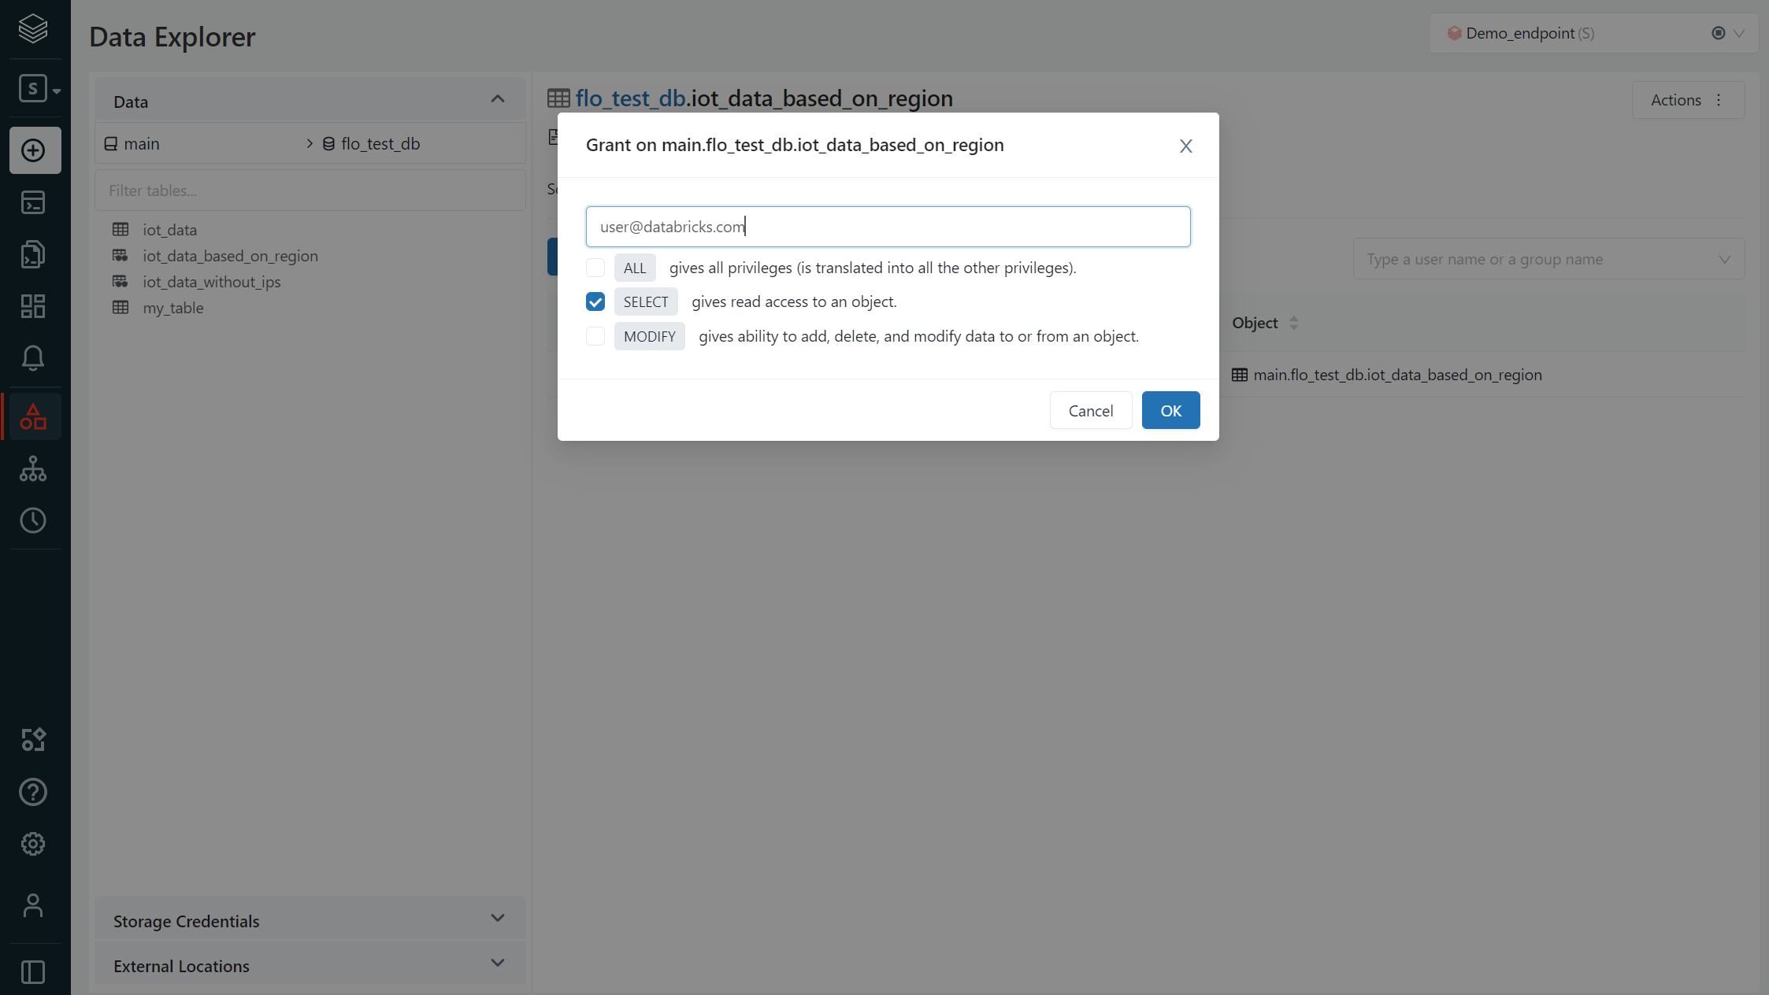Open the Queries icon in sidebar
1769x995 pixels.
33,254
